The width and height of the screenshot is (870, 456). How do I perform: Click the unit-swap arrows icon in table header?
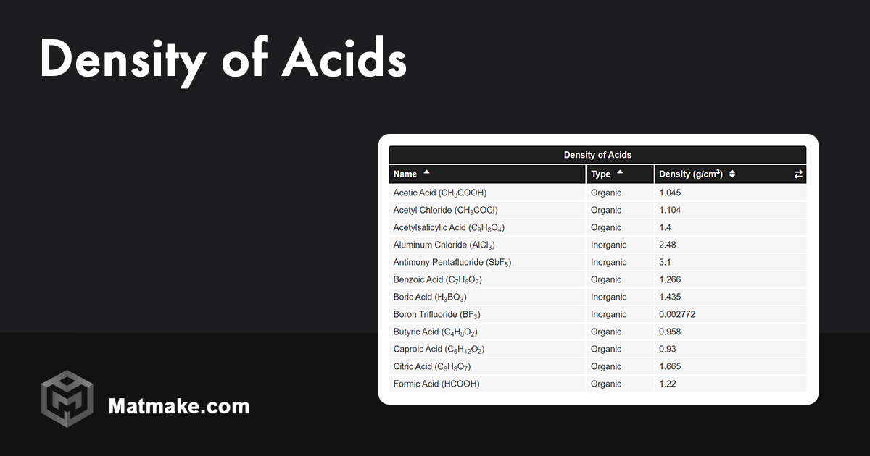click(797, 174)
